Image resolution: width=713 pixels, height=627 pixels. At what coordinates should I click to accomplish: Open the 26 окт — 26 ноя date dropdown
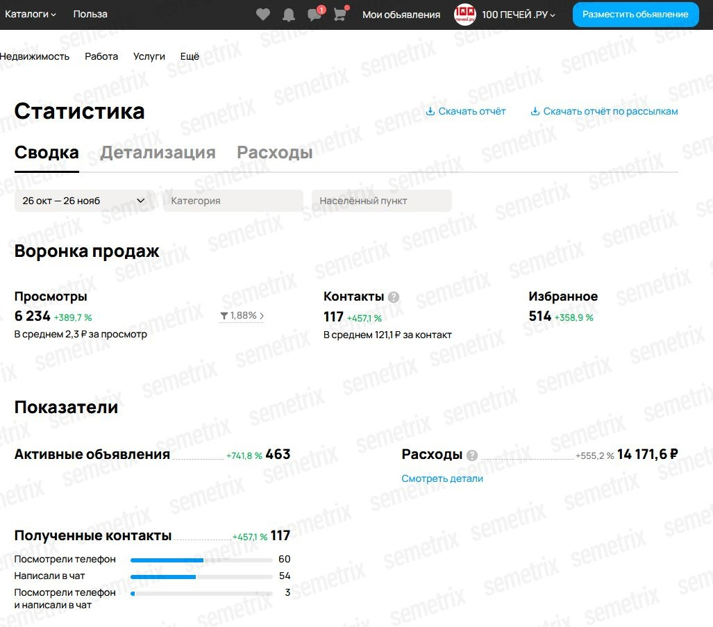[83, 201]
